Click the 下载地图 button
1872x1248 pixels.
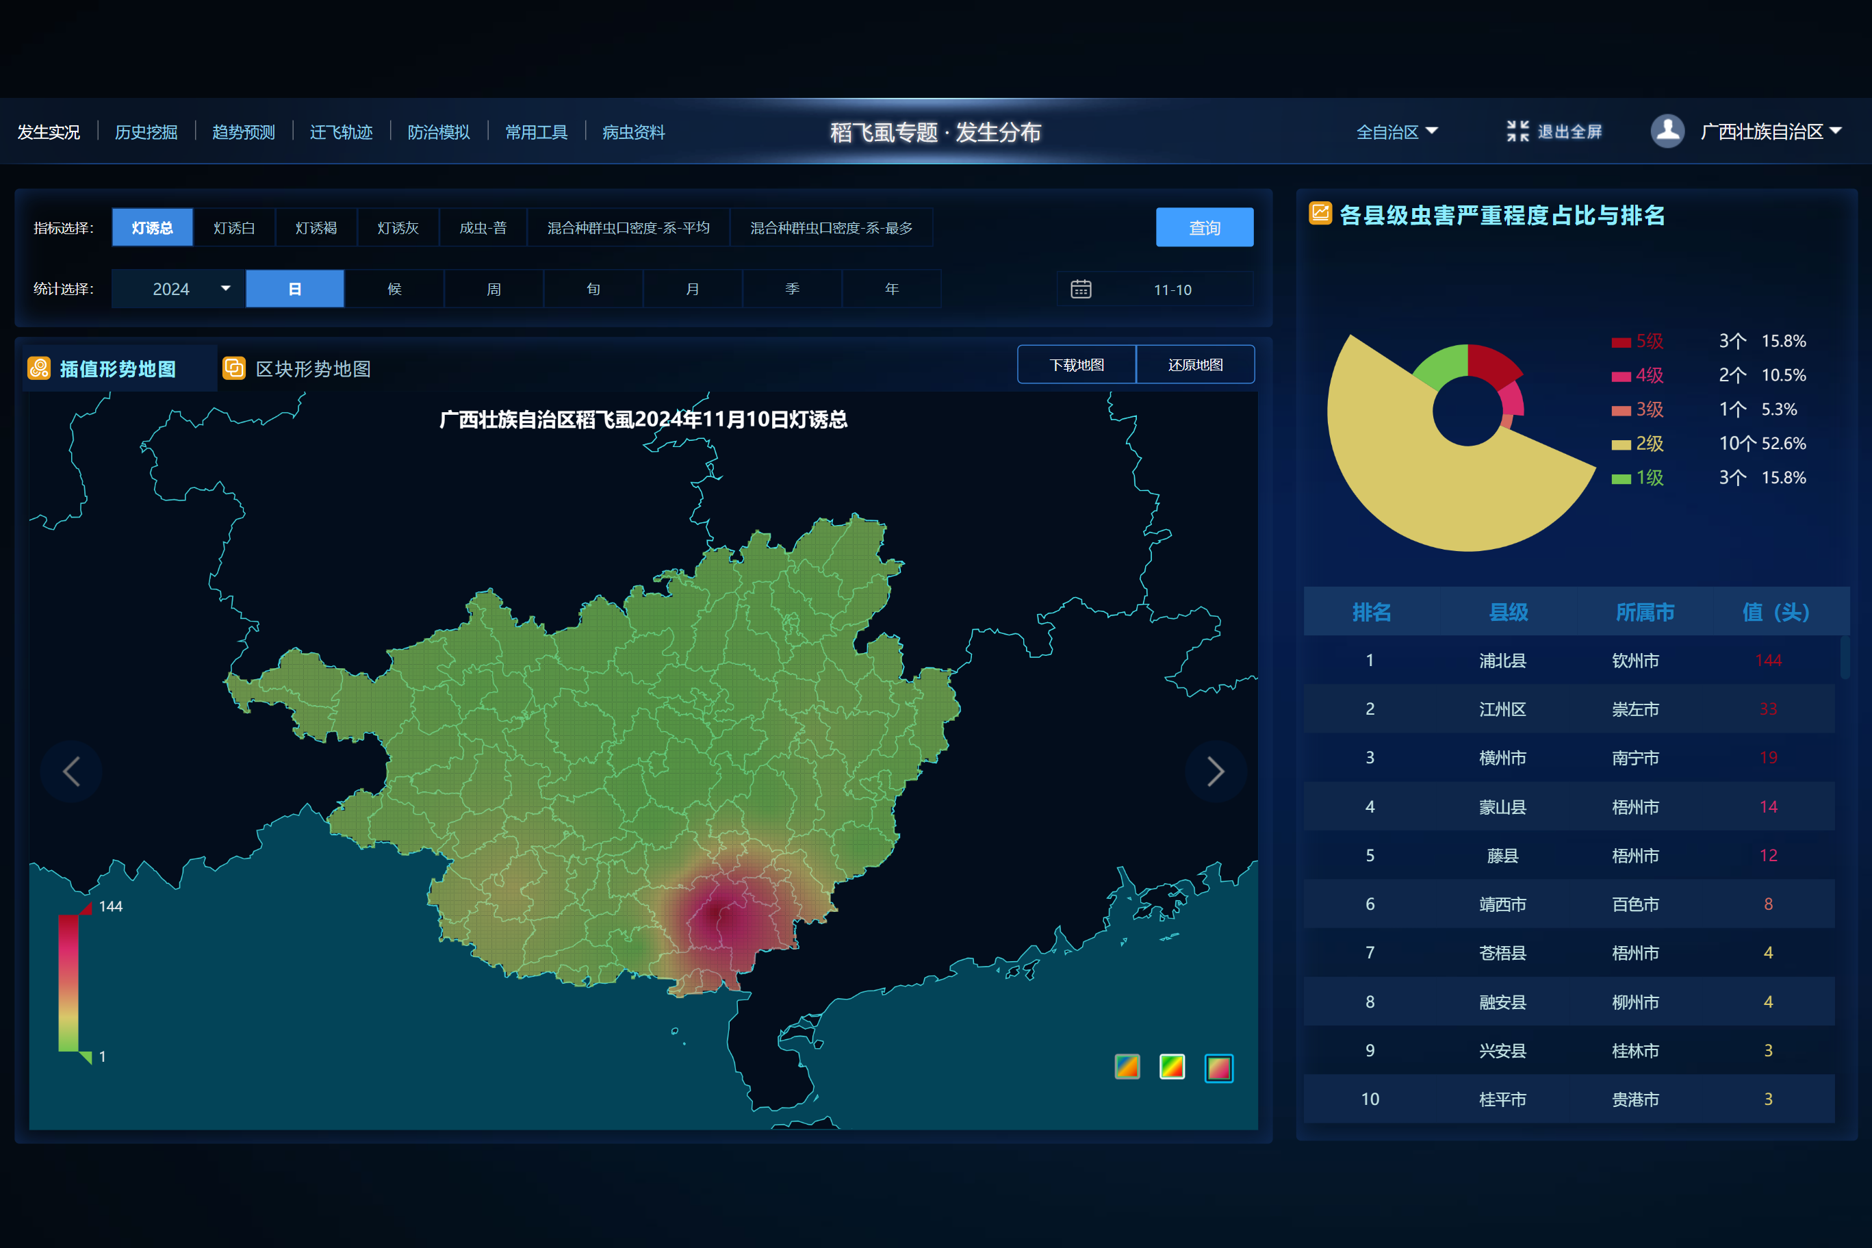(1075, 364)
